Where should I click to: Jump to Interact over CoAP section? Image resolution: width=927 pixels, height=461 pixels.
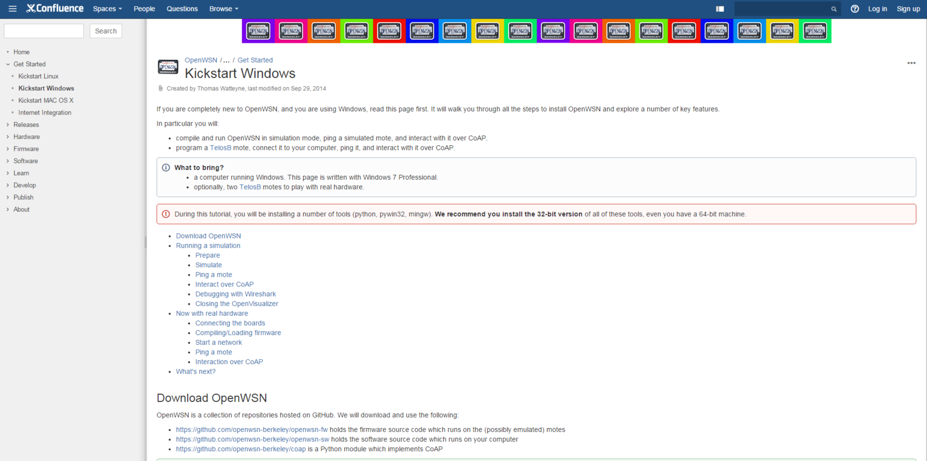tap(224, 285)
